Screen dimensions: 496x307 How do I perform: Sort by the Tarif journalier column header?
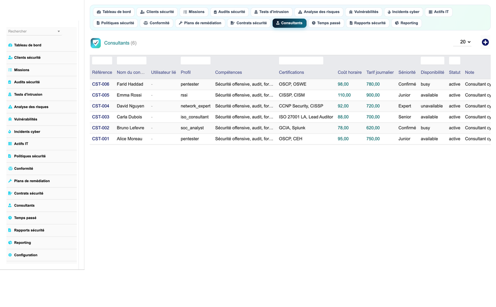click(x=380, y=72)
